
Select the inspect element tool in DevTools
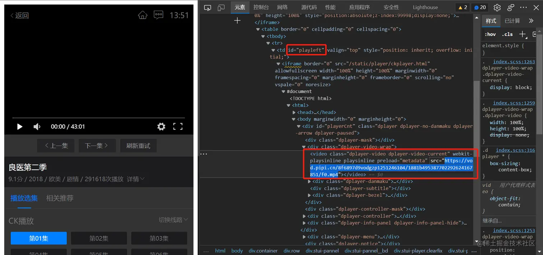tap(208, 7)
